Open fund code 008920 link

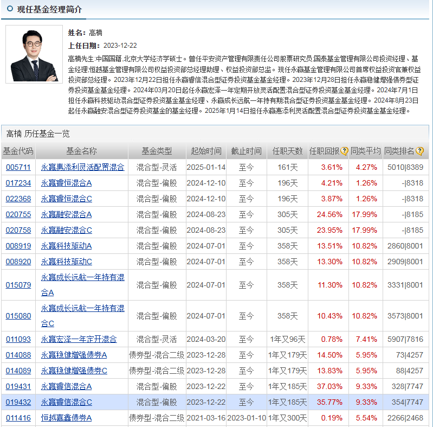pos(18,262)
